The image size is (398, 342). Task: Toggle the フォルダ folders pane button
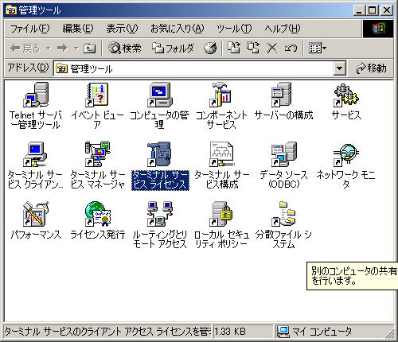click(x=173, y=49)
